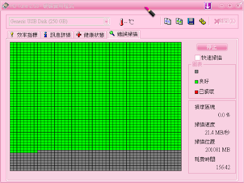Open the 健康狀態 health tab

tap(90, 35)
